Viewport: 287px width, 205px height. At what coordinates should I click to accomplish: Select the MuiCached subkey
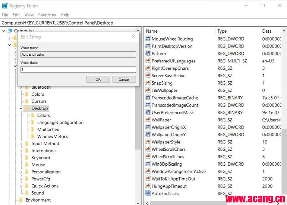48,130
